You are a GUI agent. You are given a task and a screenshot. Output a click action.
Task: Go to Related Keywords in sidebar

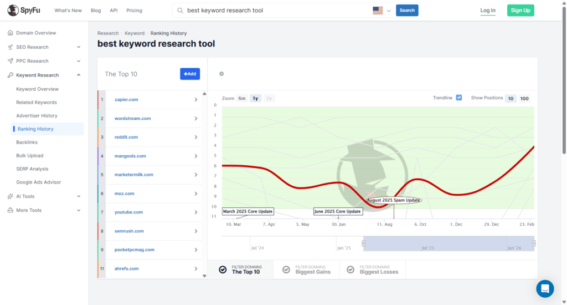click(x=37, y=103)
